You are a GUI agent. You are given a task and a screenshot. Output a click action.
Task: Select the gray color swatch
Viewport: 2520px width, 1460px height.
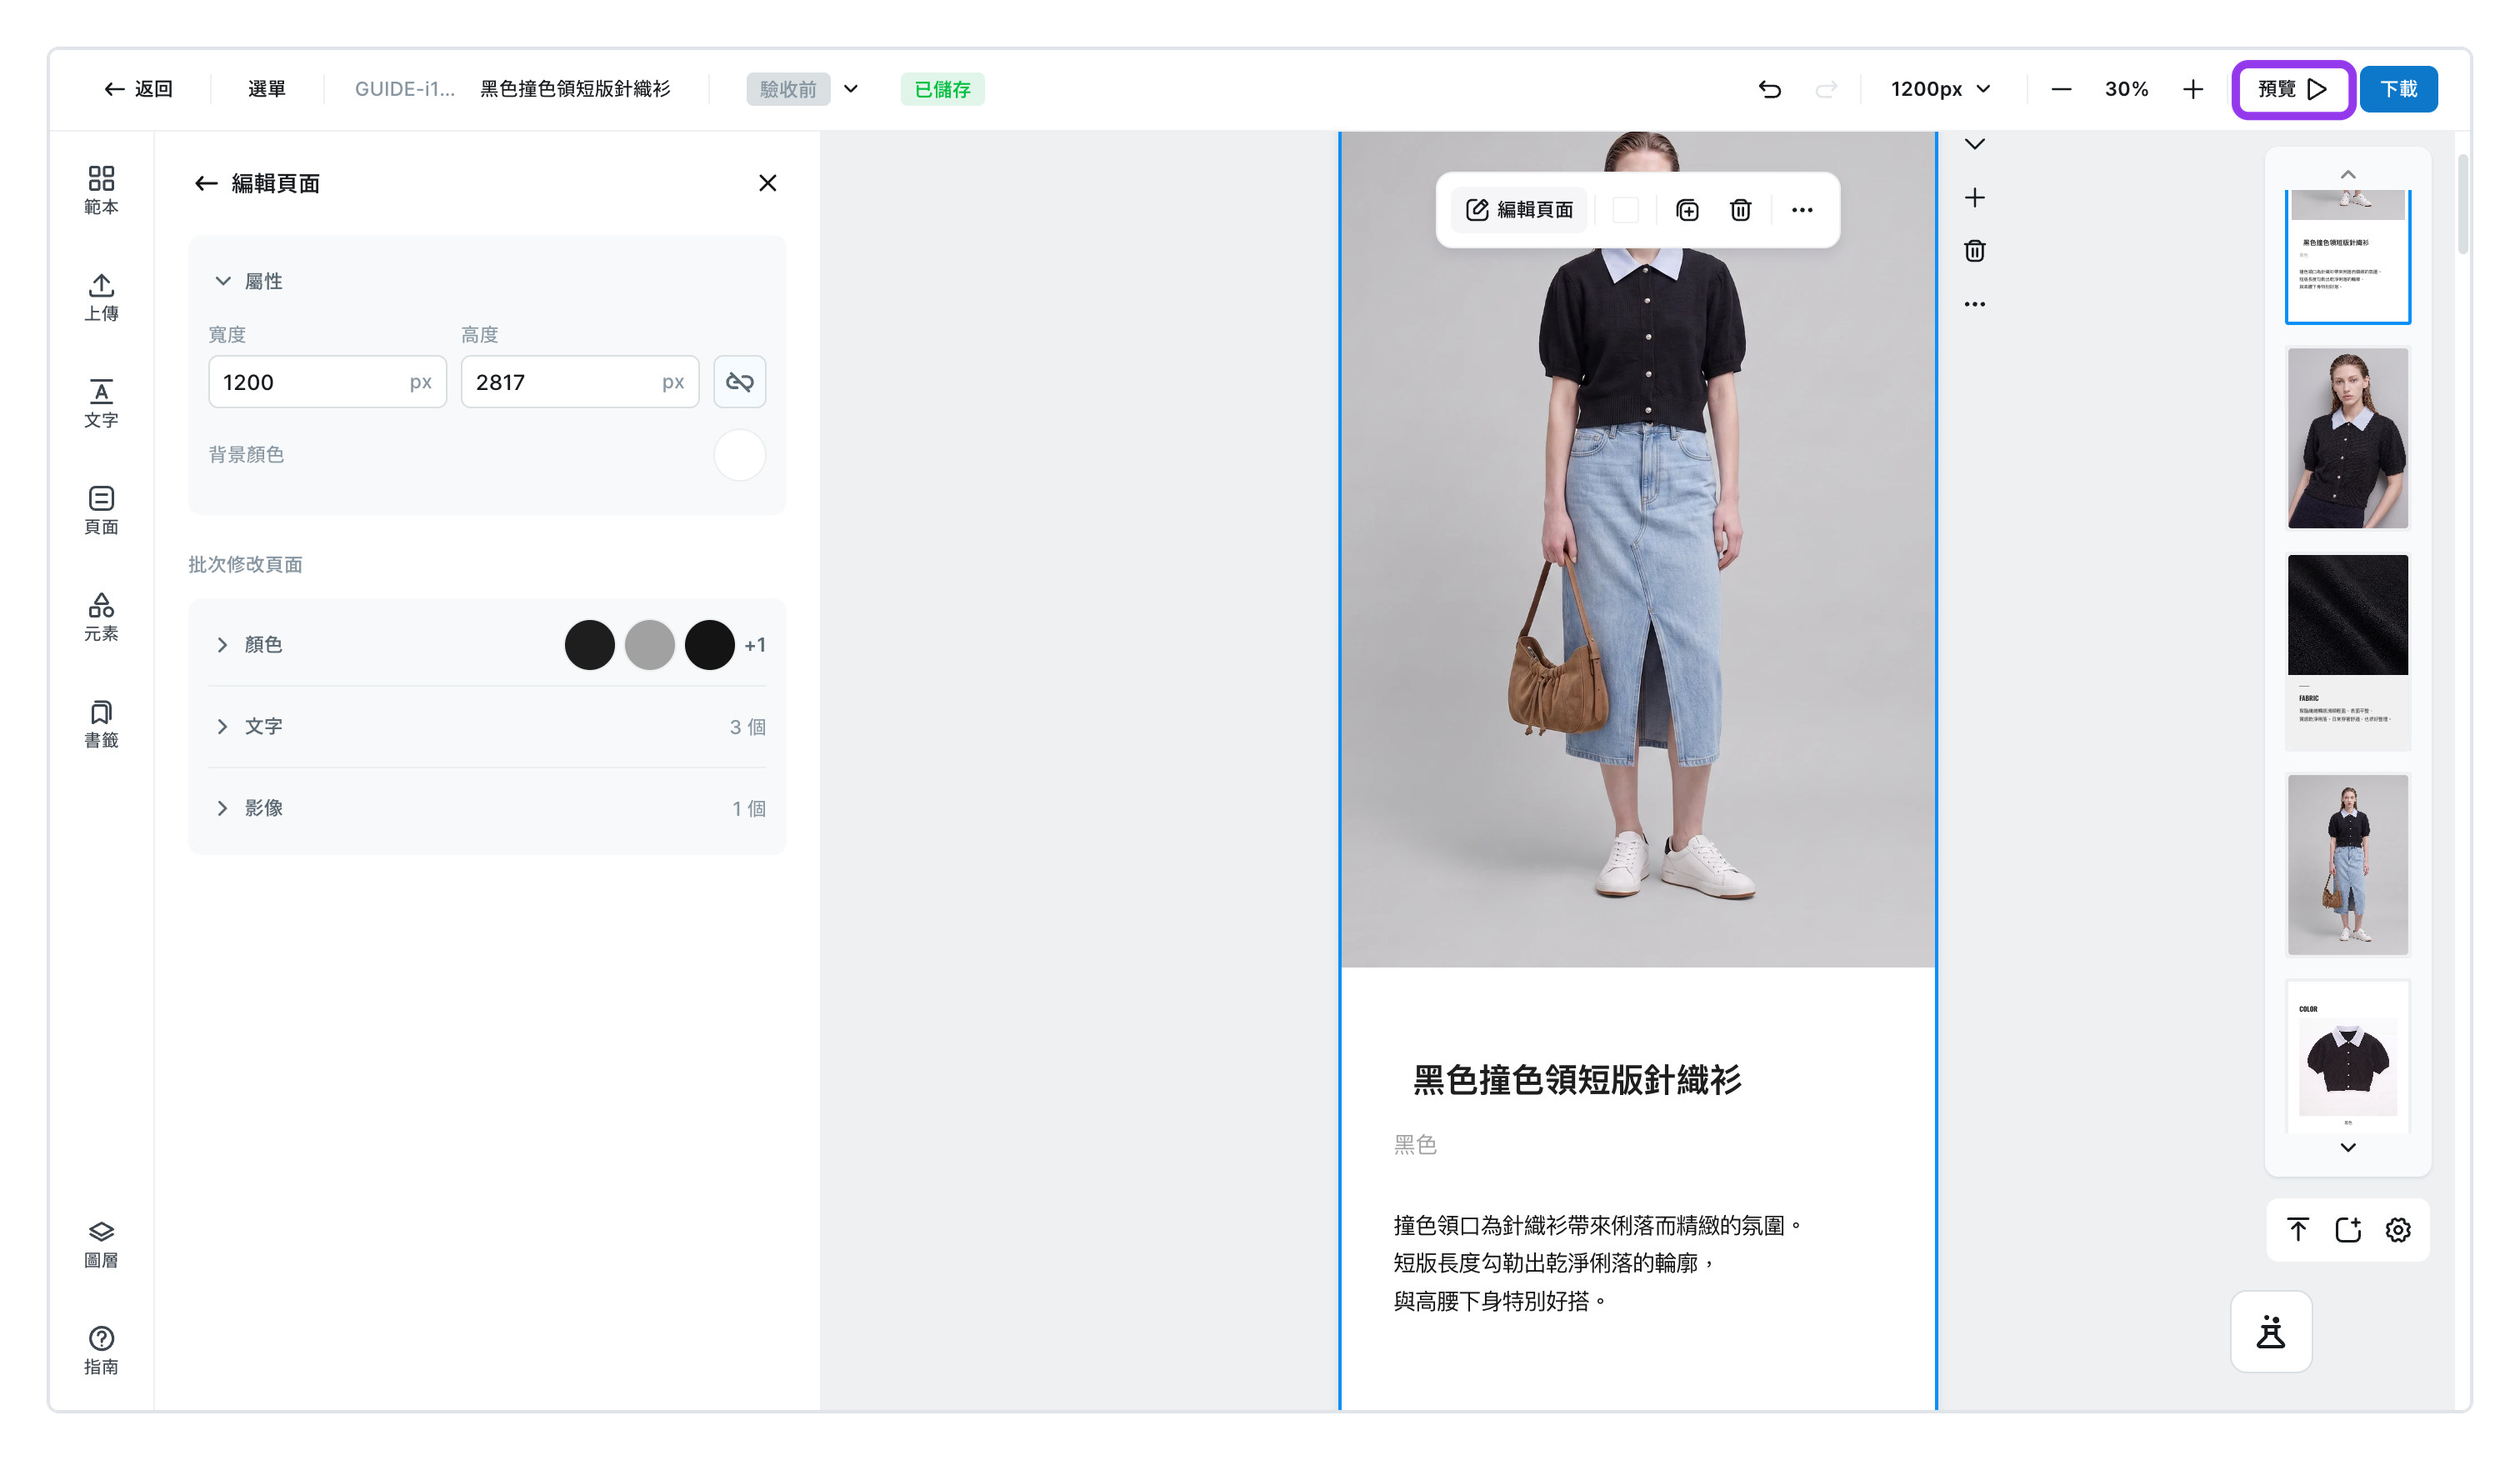click(x=649, y=645)
